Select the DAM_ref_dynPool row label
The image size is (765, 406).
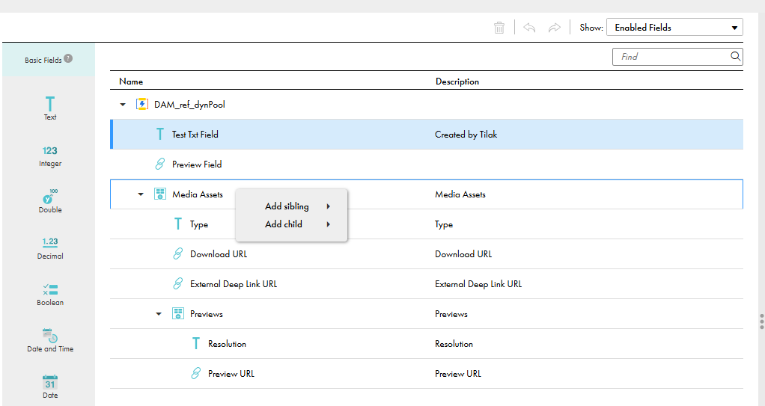click(190, 104)
